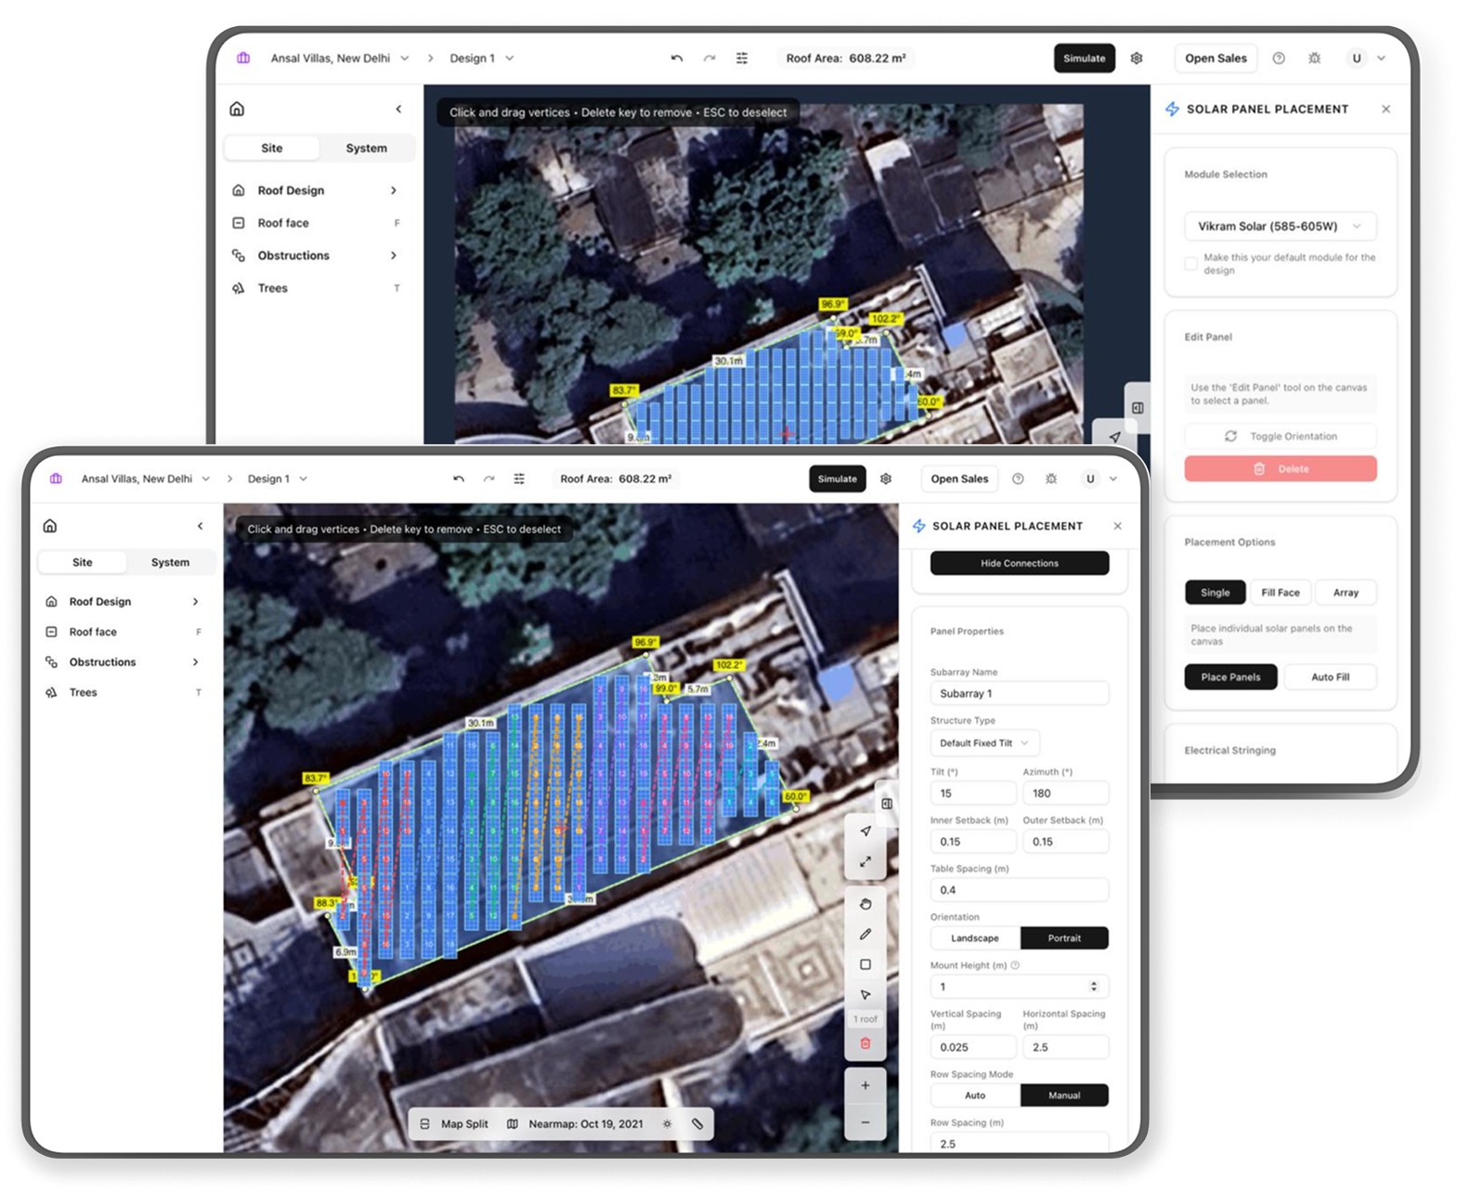Click the Mount Height stepper arrows
Screen dimensions: 1470x1193
coord(1094,987)
